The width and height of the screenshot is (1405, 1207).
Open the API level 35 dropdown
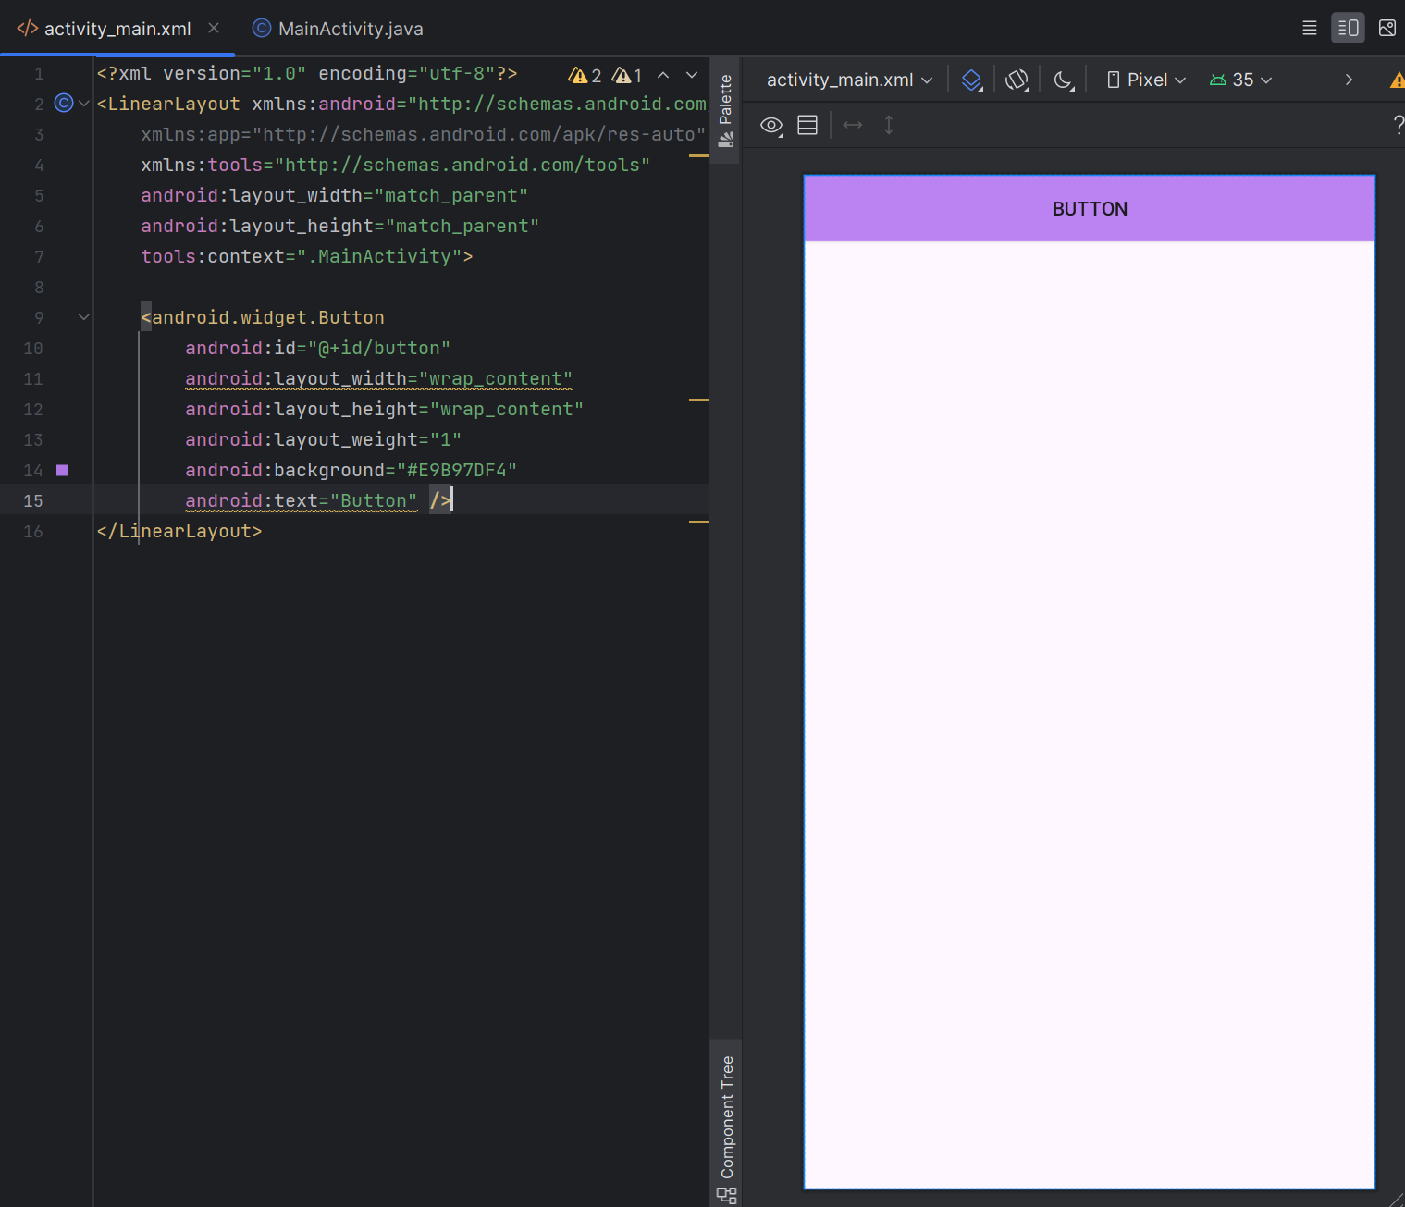click(x=1241, y=80)
